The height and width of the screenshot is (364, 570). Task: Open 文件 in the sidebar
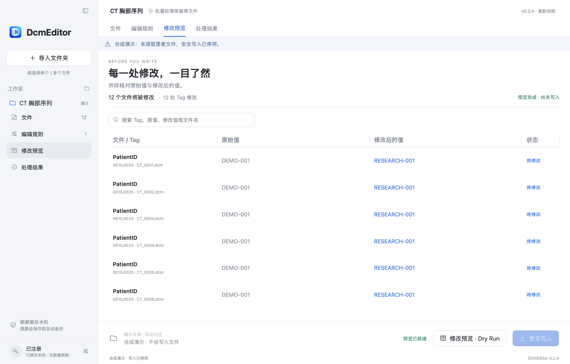point(49,118)
